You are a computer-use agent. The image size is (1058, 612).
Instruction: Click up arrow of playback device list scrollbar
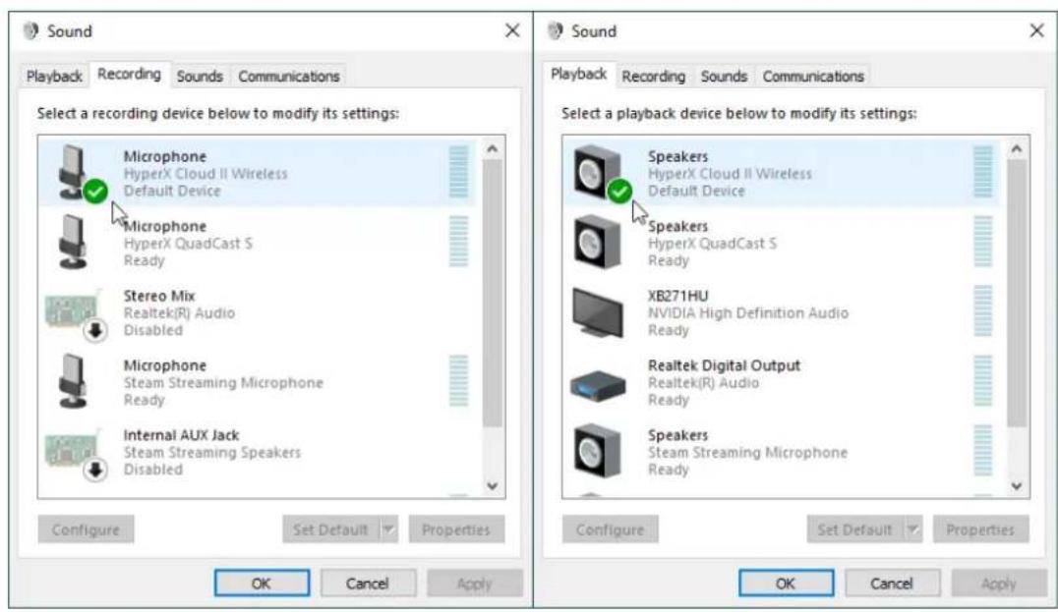[1017, 149]
